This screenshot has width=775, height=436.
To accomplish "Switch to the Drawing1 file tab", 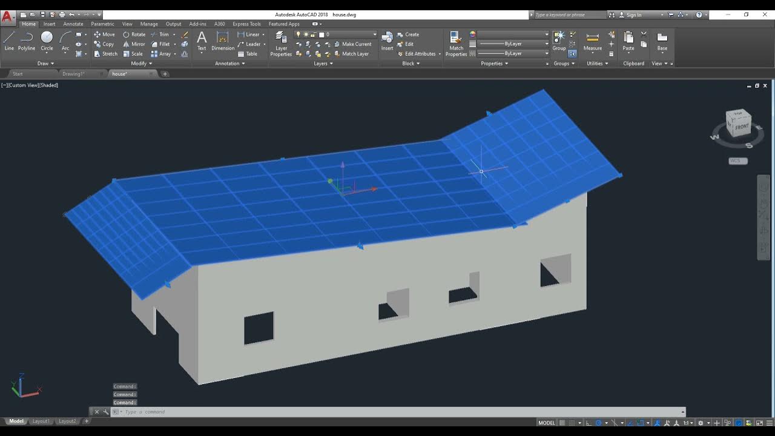I will (73, 74).
